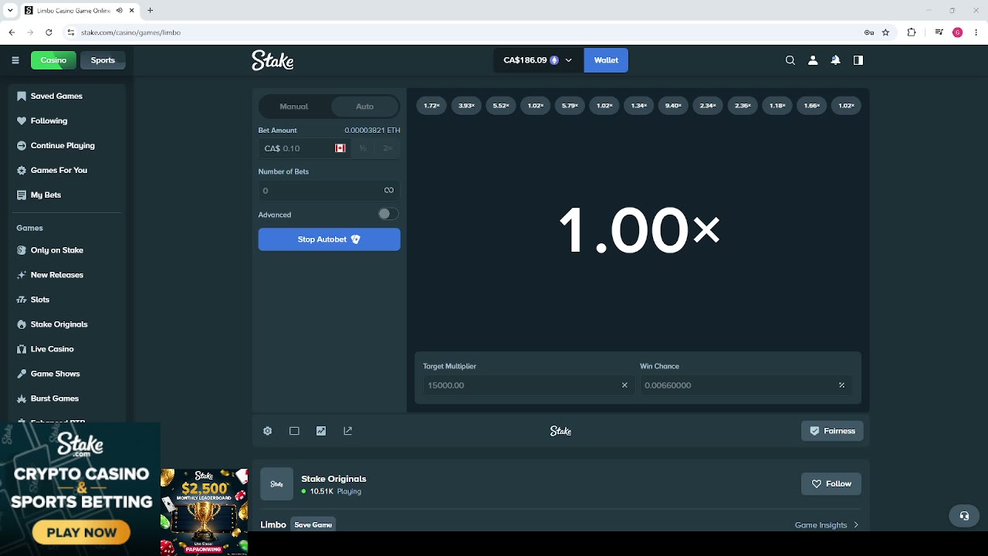Bookmark this page with the star icon

(885, 32)
